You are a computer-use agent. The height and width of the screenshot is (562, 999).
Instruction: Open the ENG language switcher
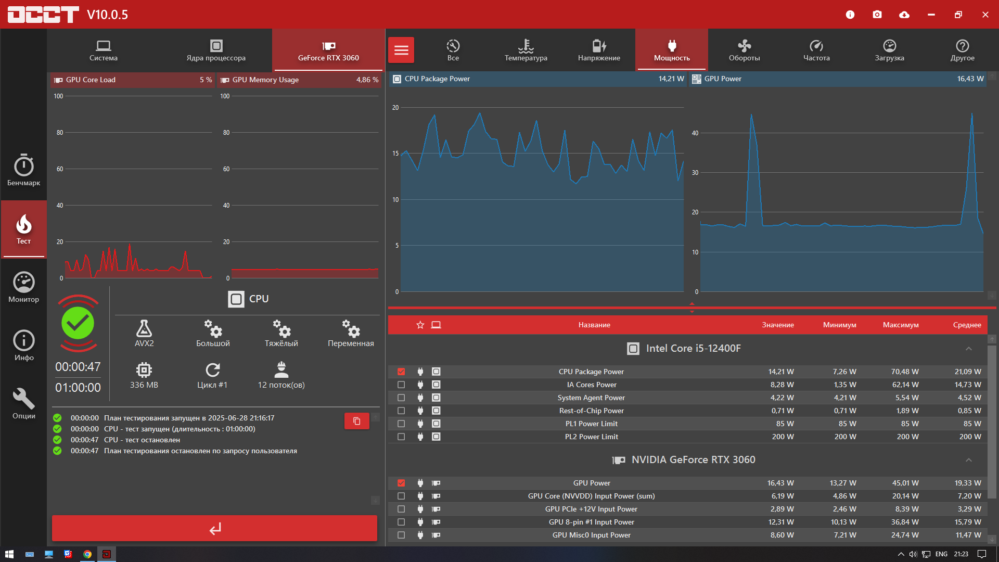[x=941, y=554]
